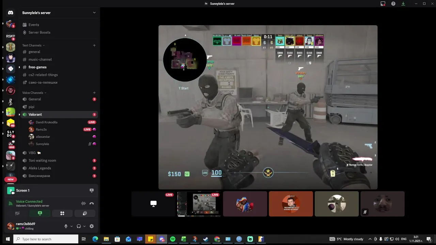Select monitor icon stream tile
This screenshot has width=436, height=245.
153,204
